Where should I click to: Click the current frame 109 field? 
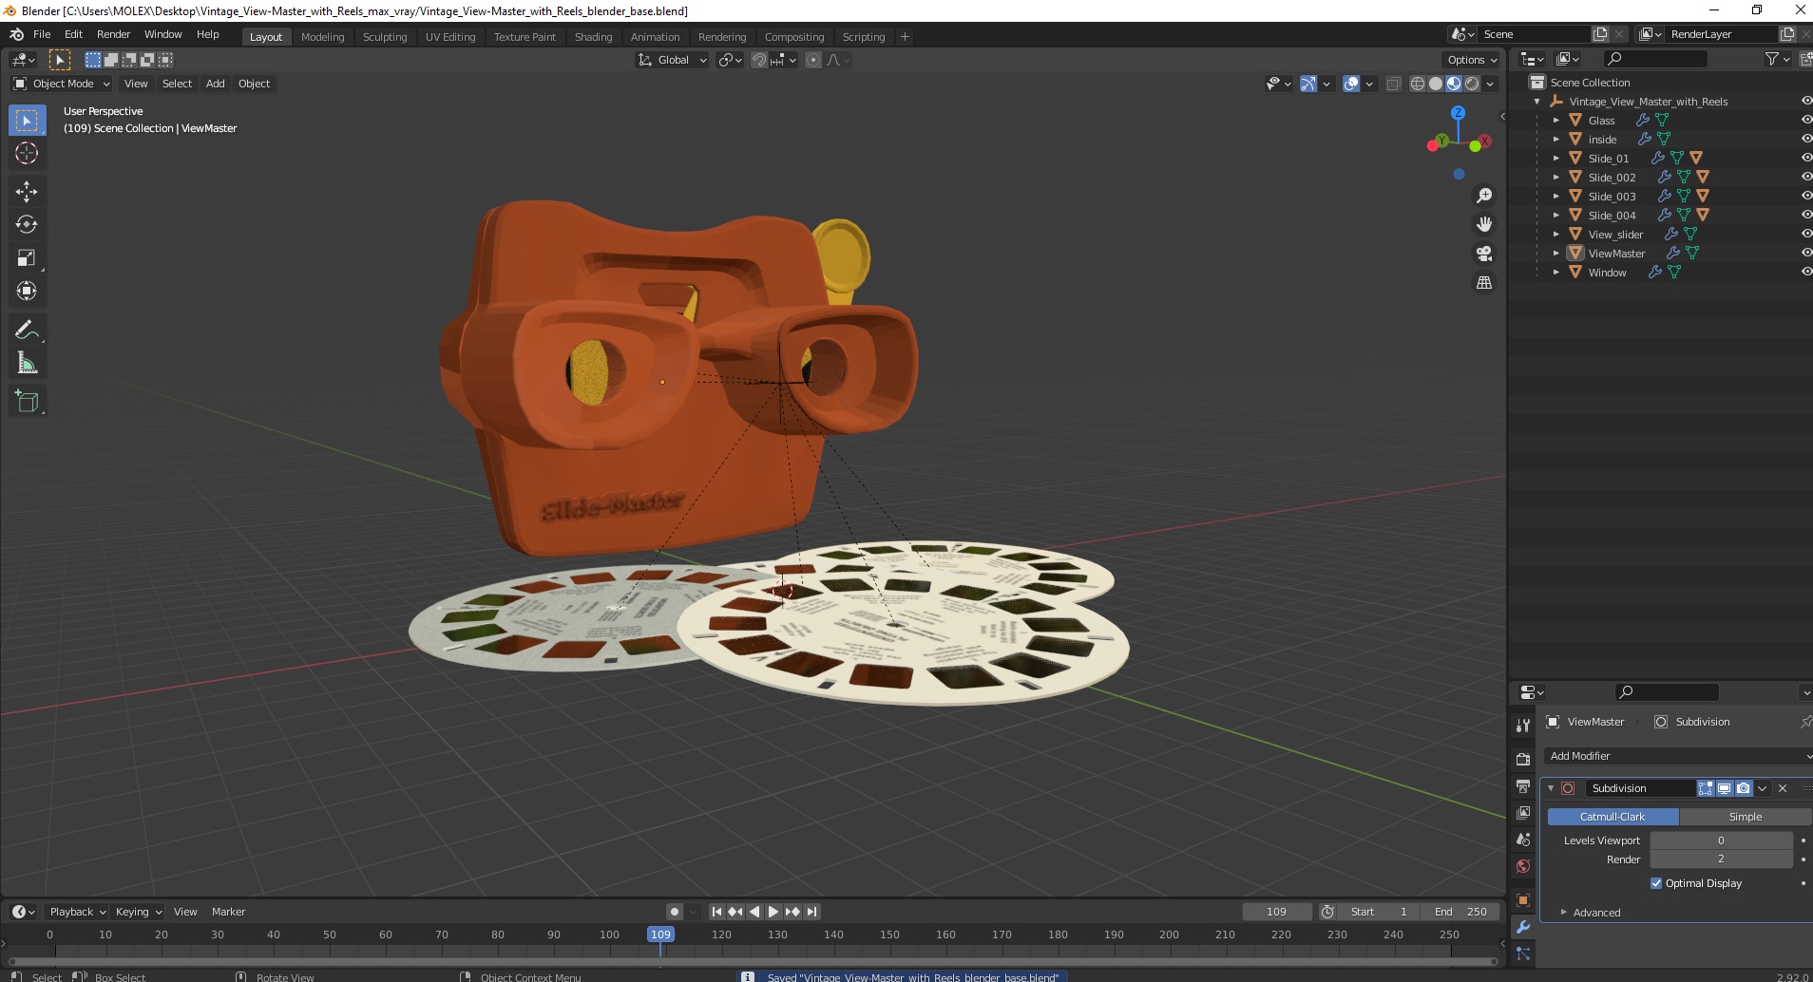pos(1276,912)
